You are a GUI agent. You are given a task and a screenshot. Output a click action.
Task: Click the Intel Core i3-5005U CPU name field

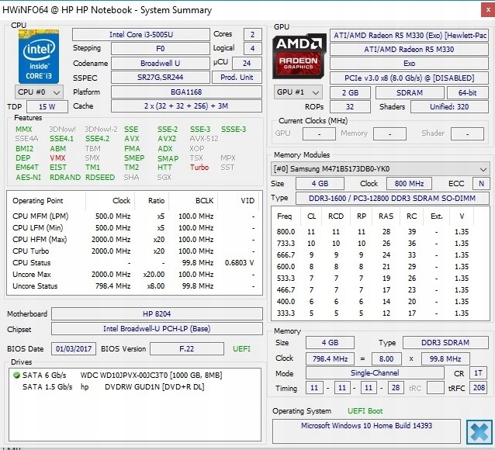click(x=141, y=34)
